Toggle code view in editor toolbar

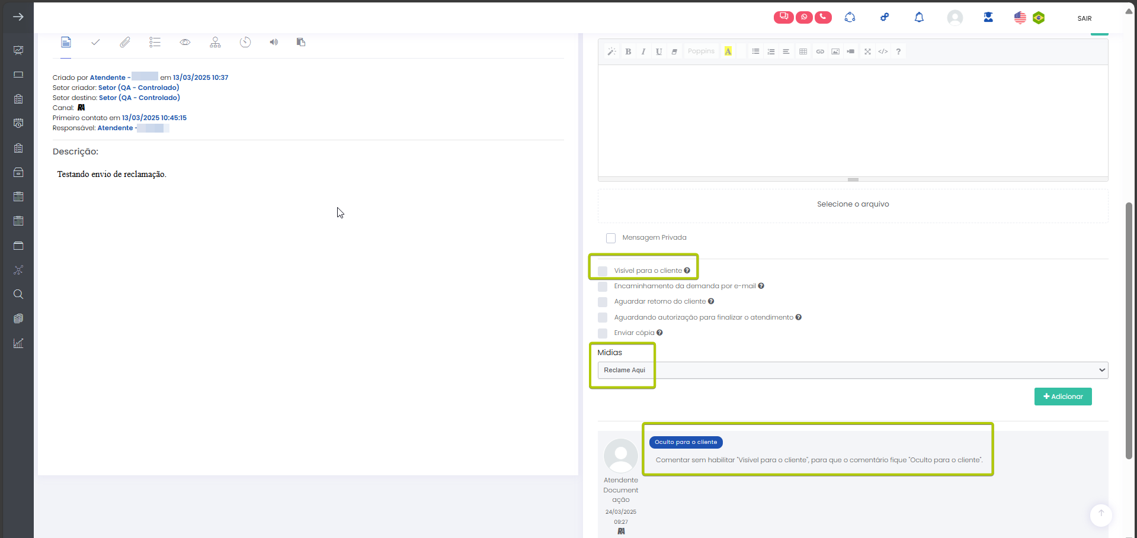[883, 51]
